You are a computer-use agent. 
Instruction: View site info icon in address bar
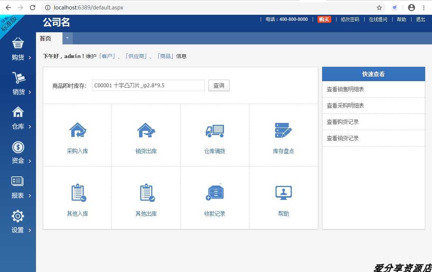48,8
